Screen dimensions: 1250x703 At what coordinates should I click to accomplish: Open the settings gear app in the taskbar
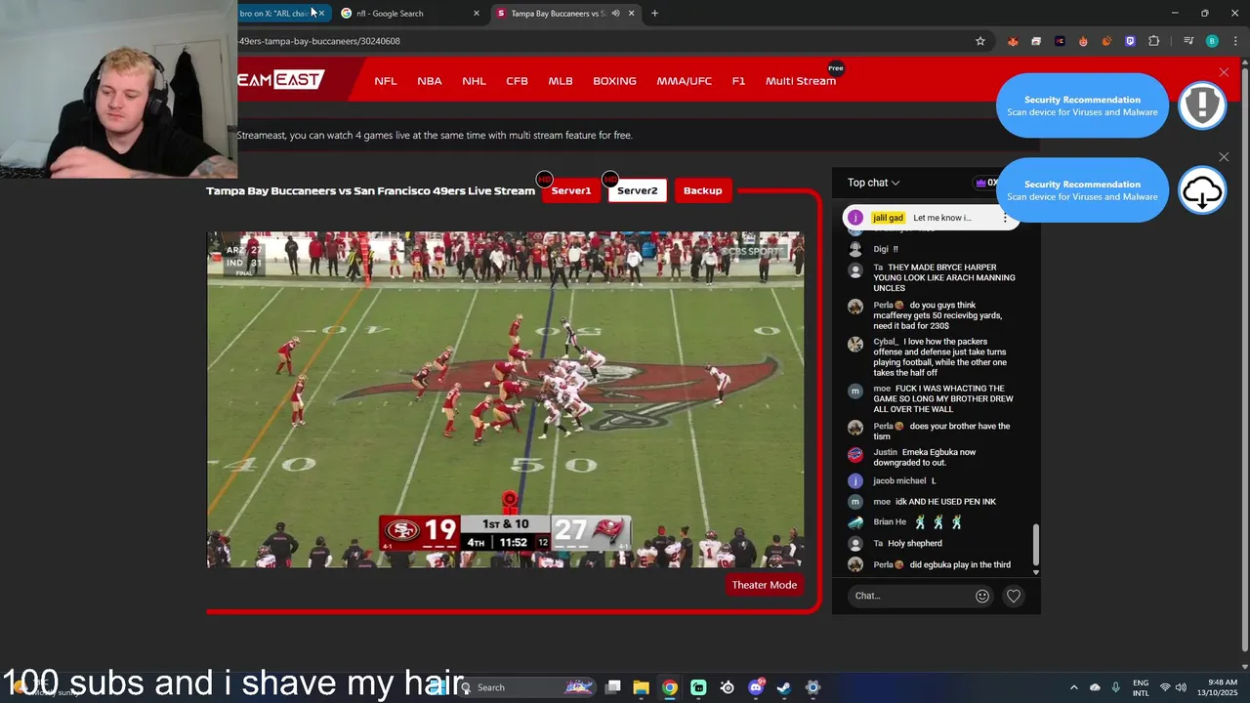click(x=812, y=687)
